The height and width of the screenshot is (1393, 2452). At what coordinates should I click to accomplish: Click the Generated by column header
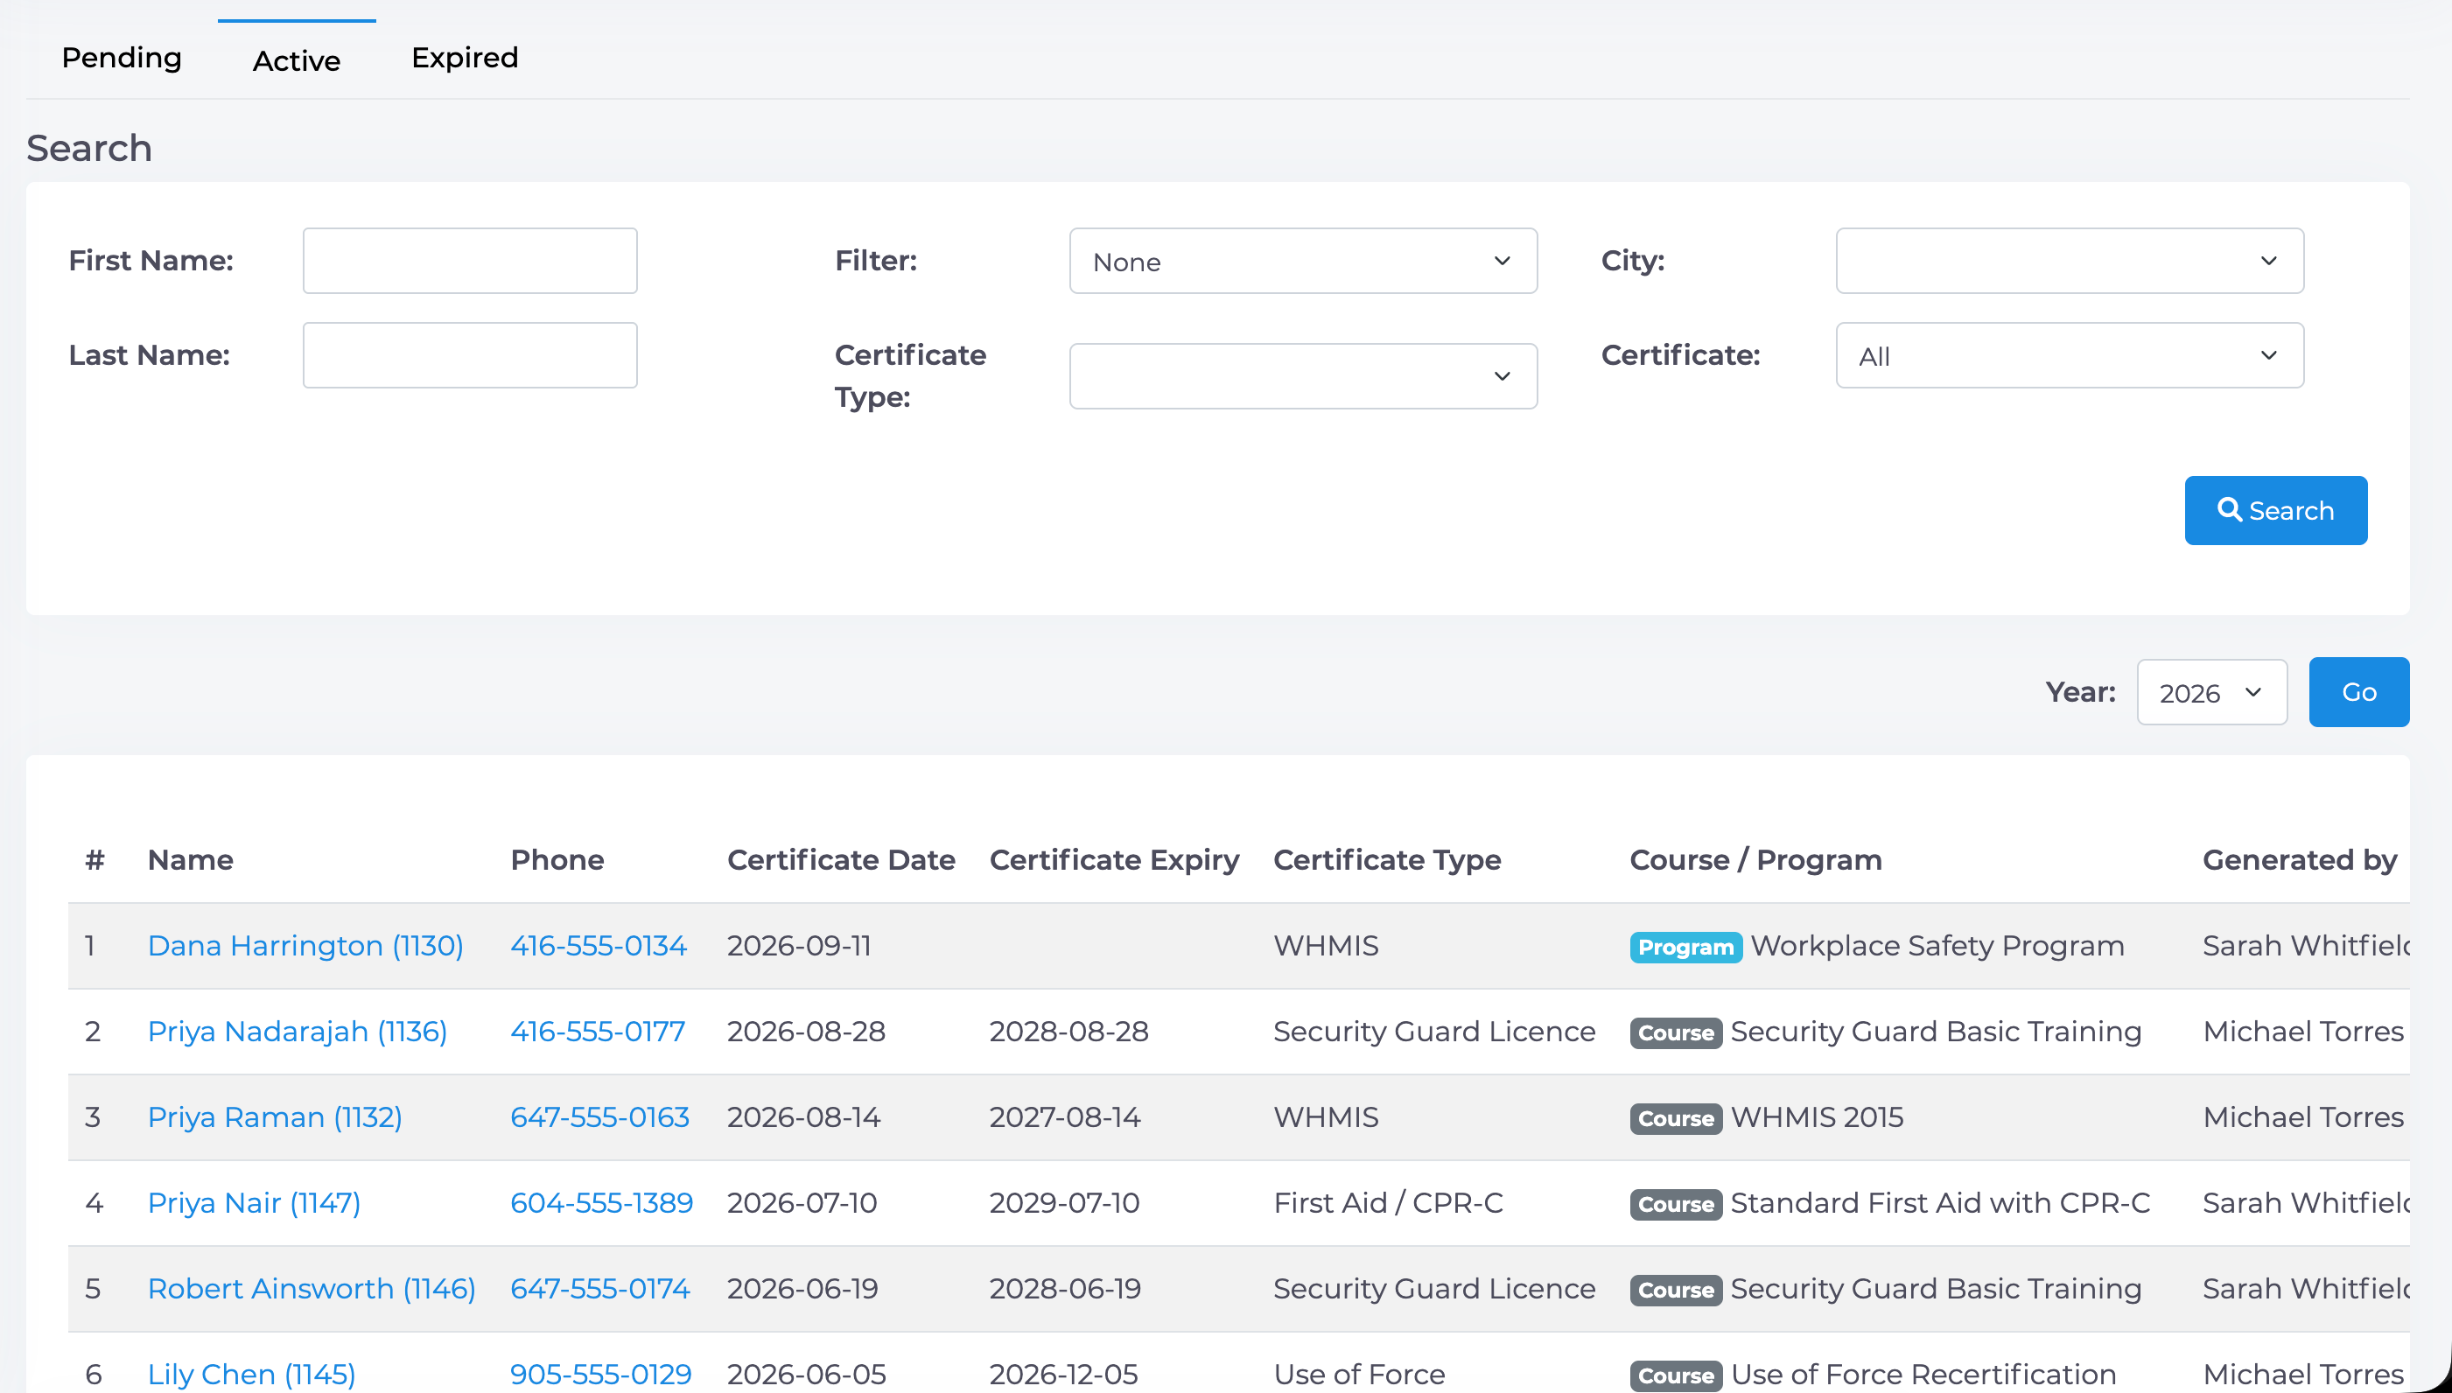pyautogui.click(x=2300, y=860)
